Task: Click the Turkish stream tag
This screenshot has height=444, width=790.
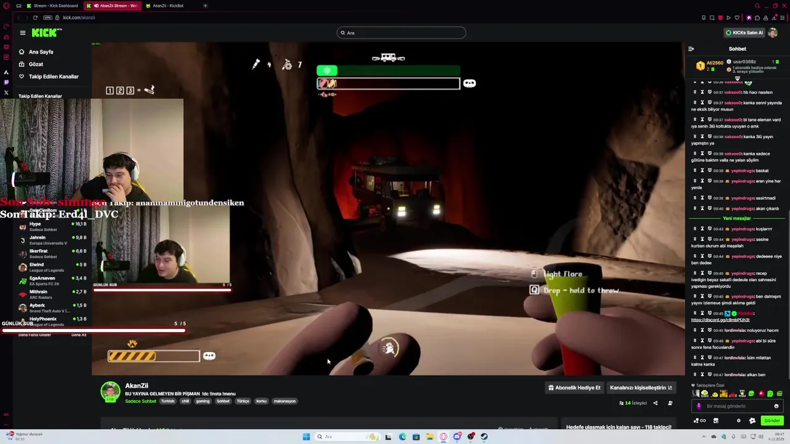Action: pyautogui.click(x=168, y=401)
